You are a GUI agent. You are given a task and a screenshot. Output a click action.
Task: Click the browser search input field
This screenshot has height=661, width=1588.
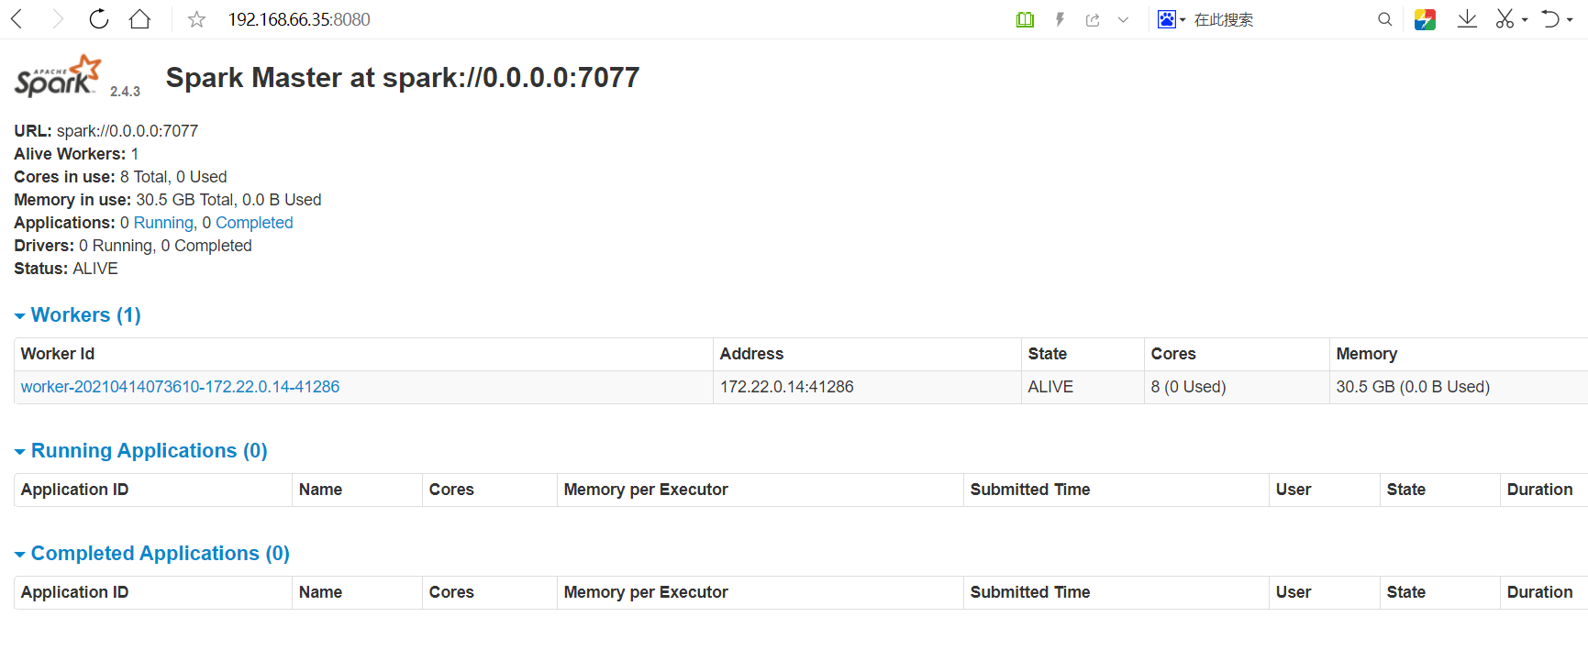pos(1280,20)
